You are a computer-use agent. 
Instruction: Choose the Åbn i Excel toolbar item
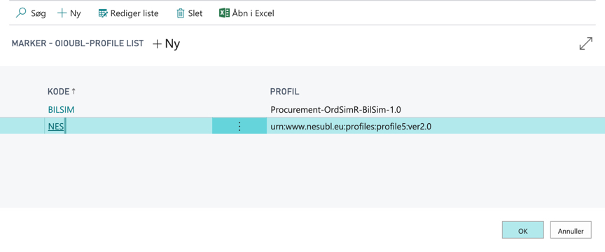pos(246,13)
